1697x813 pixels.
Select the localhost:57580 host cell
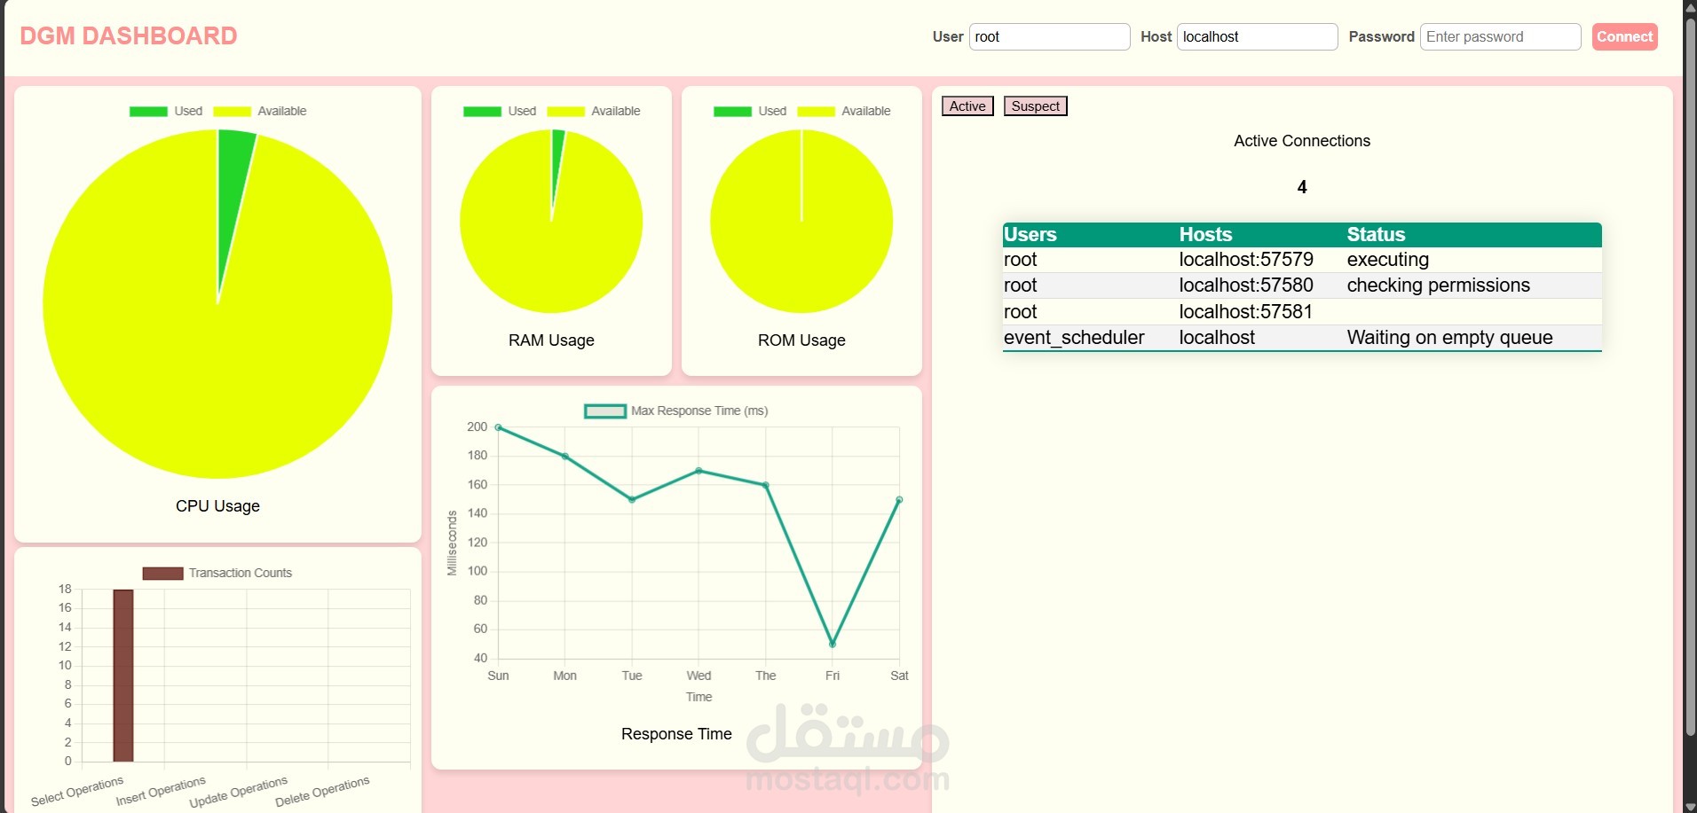(1246, 285)
